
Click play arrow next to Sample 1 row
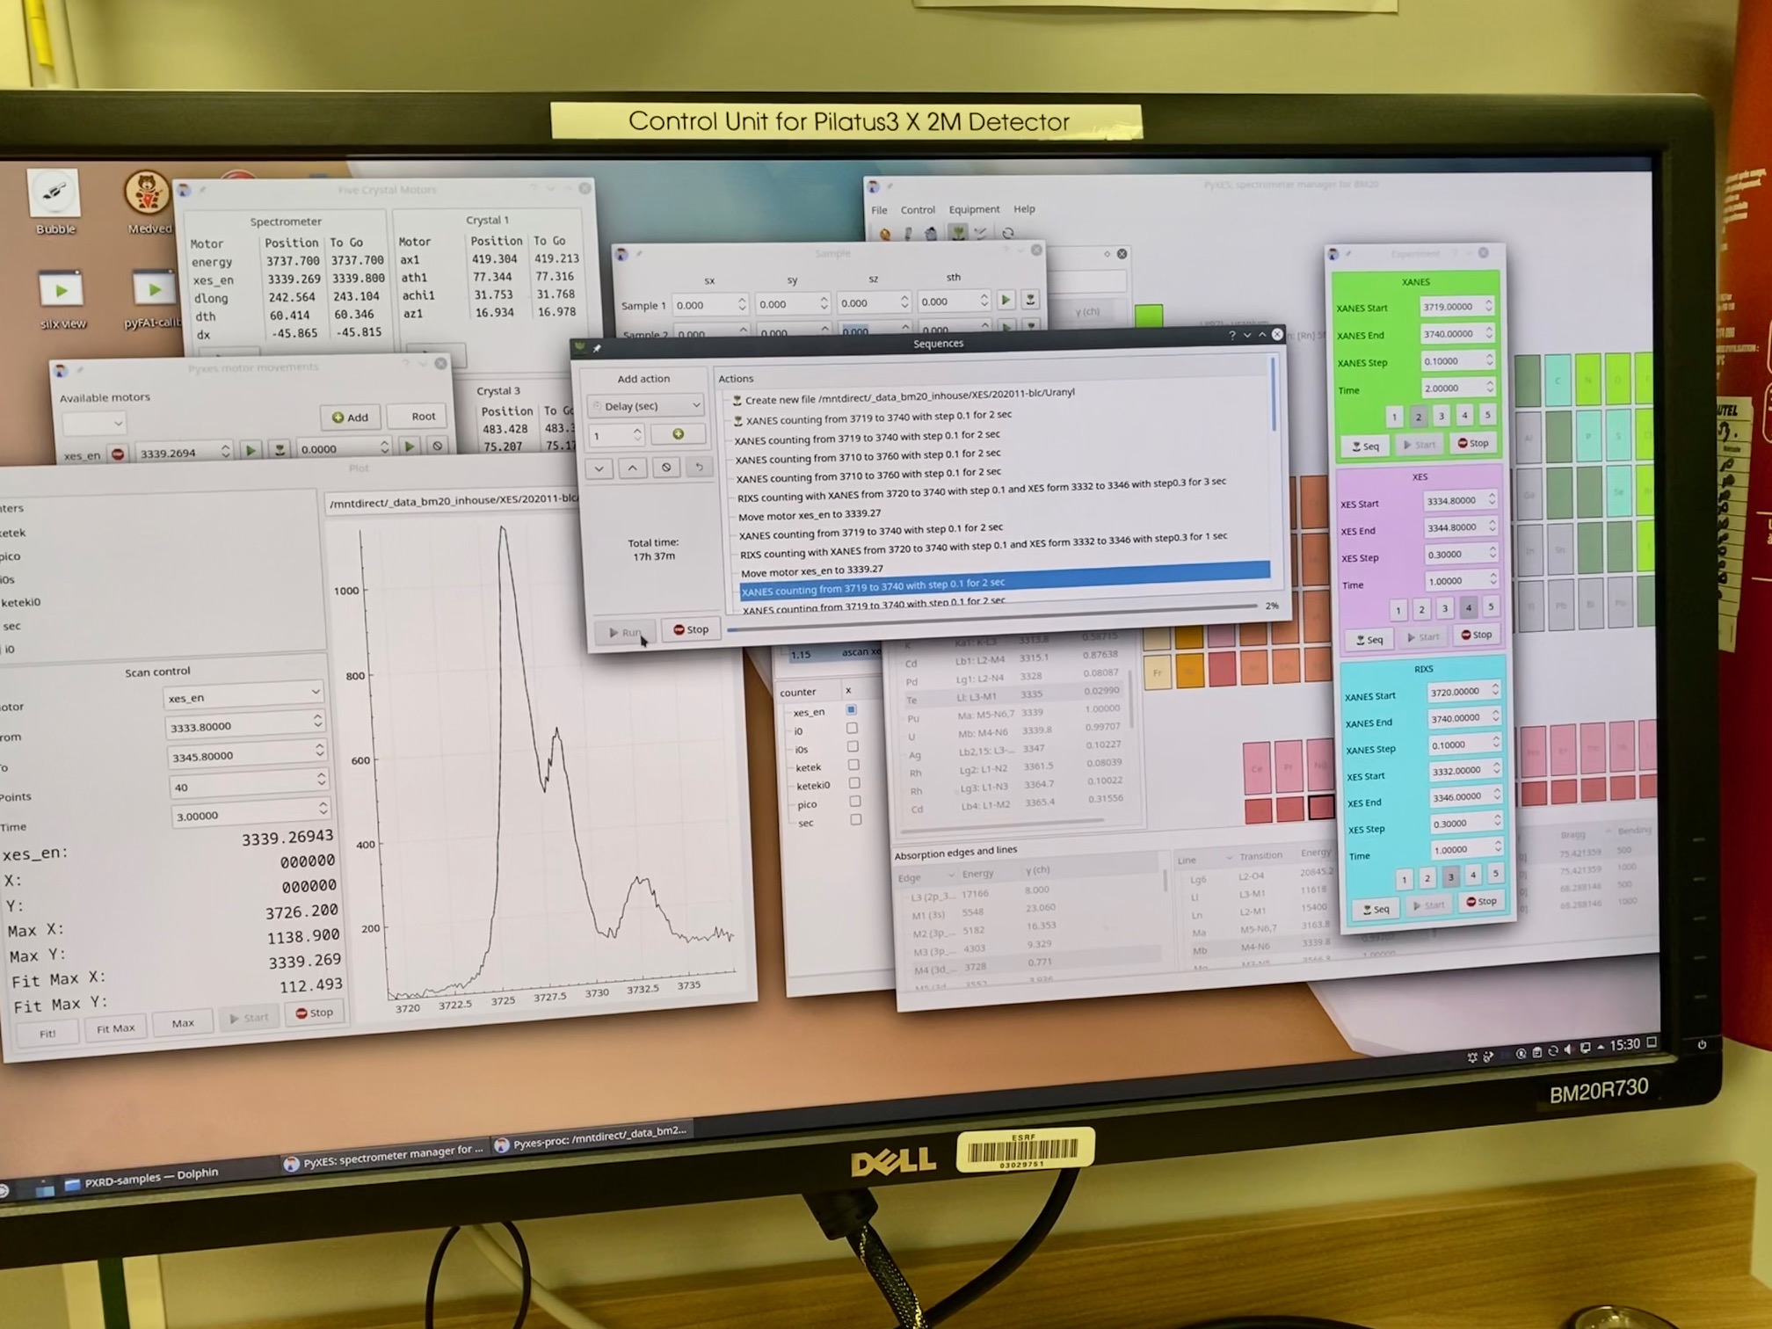(x=1006, y=301)
